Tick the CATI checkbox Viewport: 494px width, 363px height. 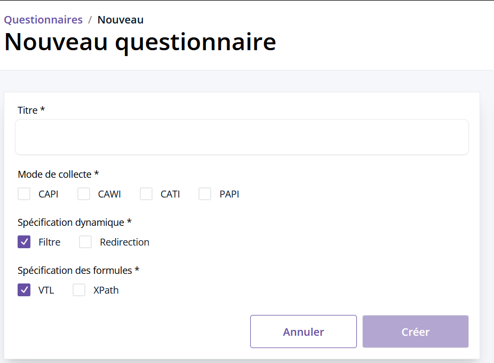(x=146, y=194)
